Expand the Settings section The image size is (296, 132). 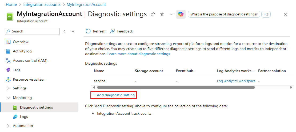[x=8, y=88]
